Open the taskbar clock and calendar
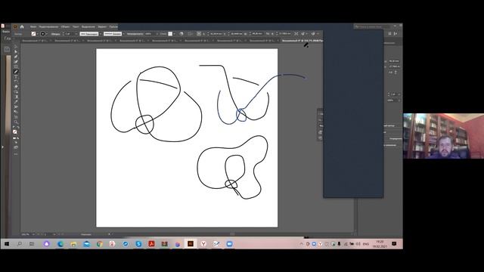Viewport: 484px width, 272px height. [380, 244]
